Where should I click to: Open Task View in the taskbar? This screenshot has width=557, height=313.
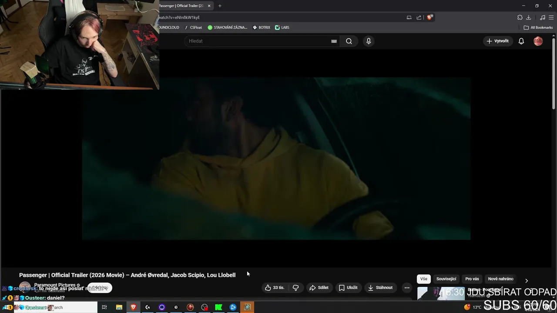coord(104,307)
